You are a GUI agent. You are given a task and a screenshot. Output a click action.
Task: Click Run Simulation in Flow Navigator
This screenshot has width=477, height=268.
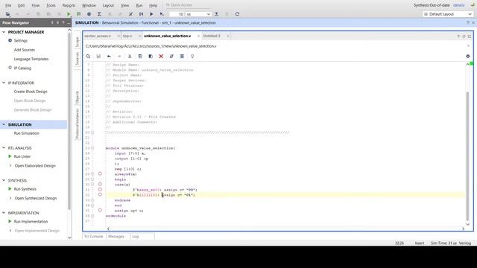click(27, 133)
